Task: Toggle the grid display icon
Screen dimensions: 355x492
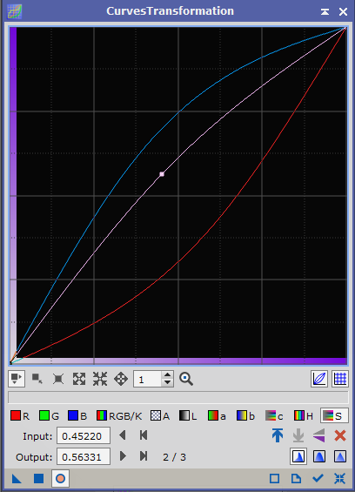Action: point(340,379)
